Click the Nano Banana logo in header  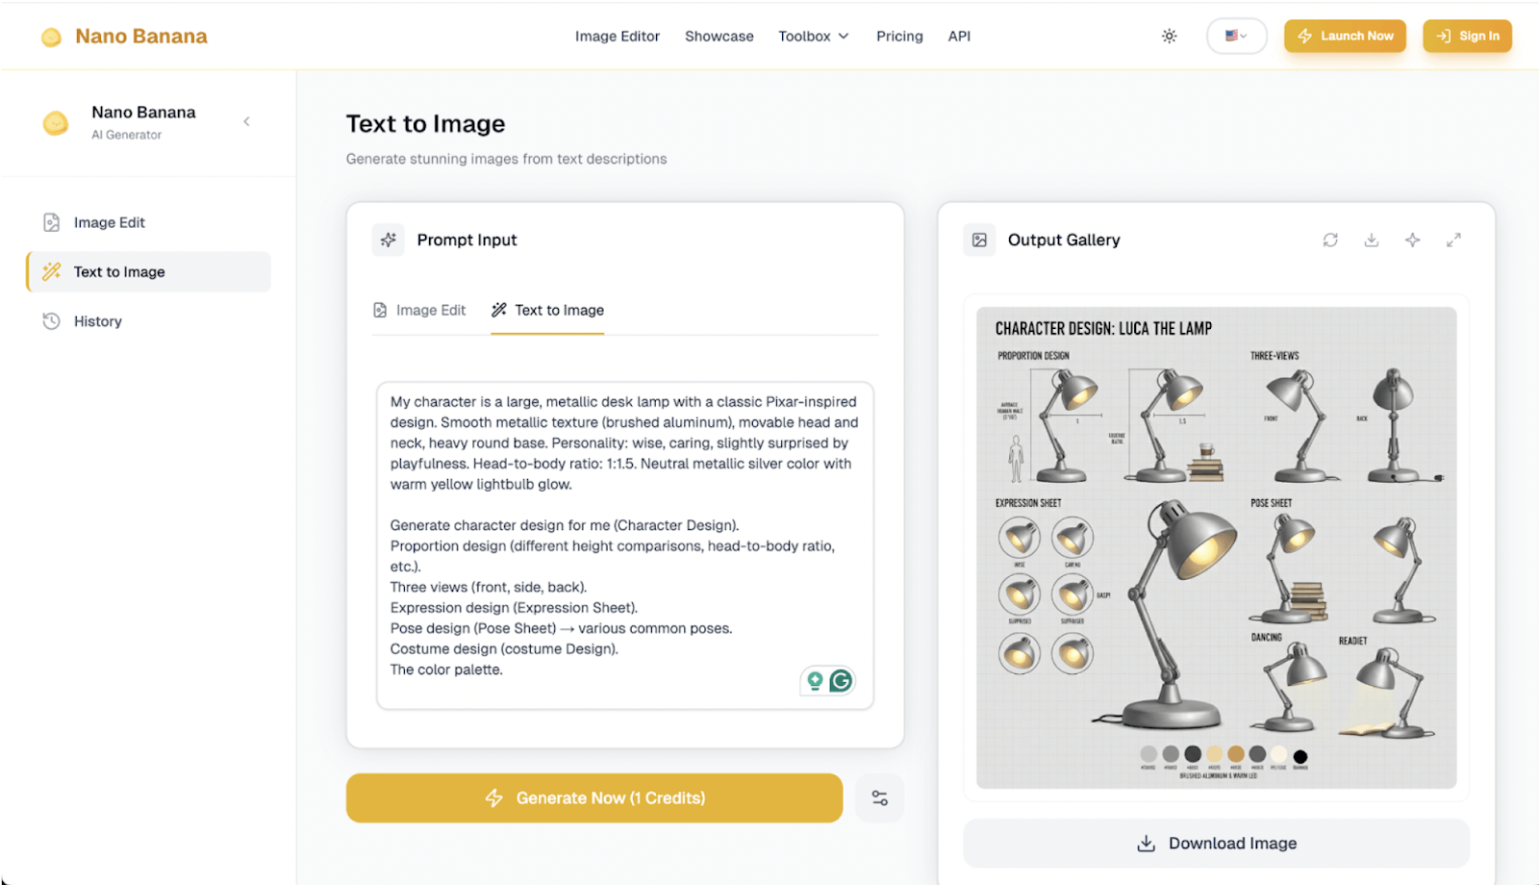point(124,37)
